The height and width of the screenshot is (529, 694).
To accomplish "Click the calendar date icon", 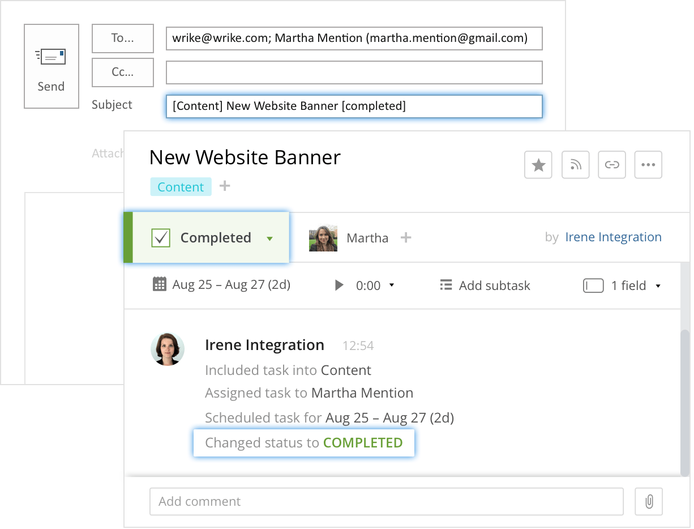I will coord(160,284).
